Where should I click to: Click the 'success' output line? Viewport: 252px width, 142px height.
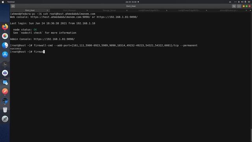point(15,49)
